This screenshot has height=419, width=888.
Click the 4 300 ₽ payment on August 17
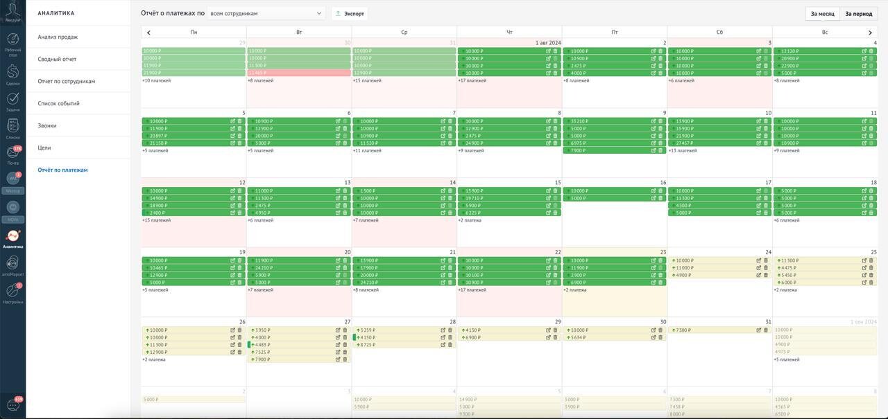point(719,206)
